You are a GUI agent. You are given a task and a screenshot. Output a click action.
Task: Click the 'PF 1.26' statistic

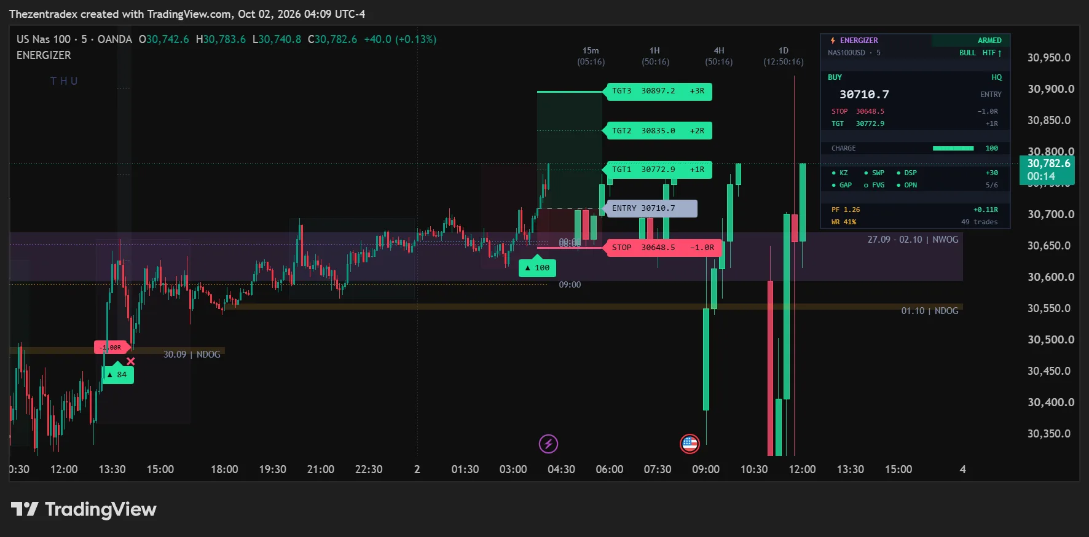[846, 210]
